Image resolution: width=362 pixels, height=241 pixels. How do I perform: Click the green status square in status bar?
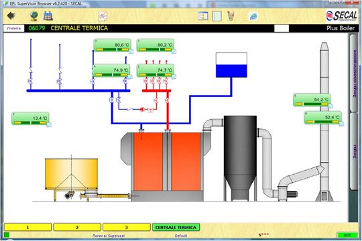7,235
